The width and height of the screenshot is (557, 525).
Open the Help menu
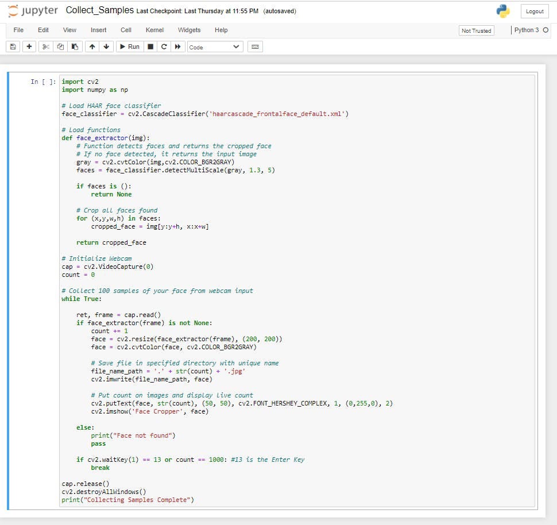click(221, 30)
